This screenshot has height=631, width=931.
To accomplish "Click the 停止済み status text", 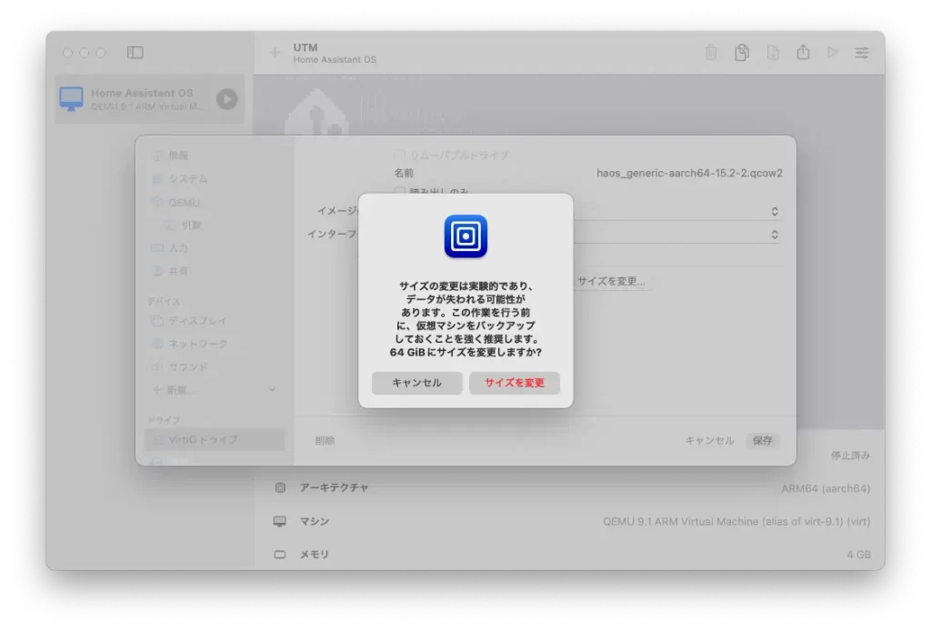I will [x=850, y=456].
